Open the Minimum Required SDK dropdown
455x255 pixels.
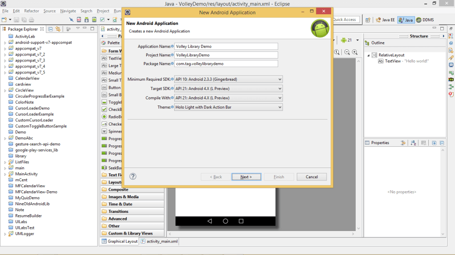point(228,79)
